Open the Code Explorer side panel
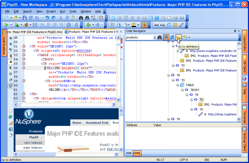The width and height of the screenshot is (249, 163). point(4,43)
